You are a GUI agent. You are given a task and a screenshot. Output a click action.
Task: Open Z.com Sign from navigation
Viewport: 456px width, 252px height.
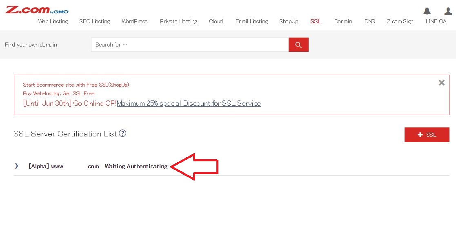click(400, 21)
